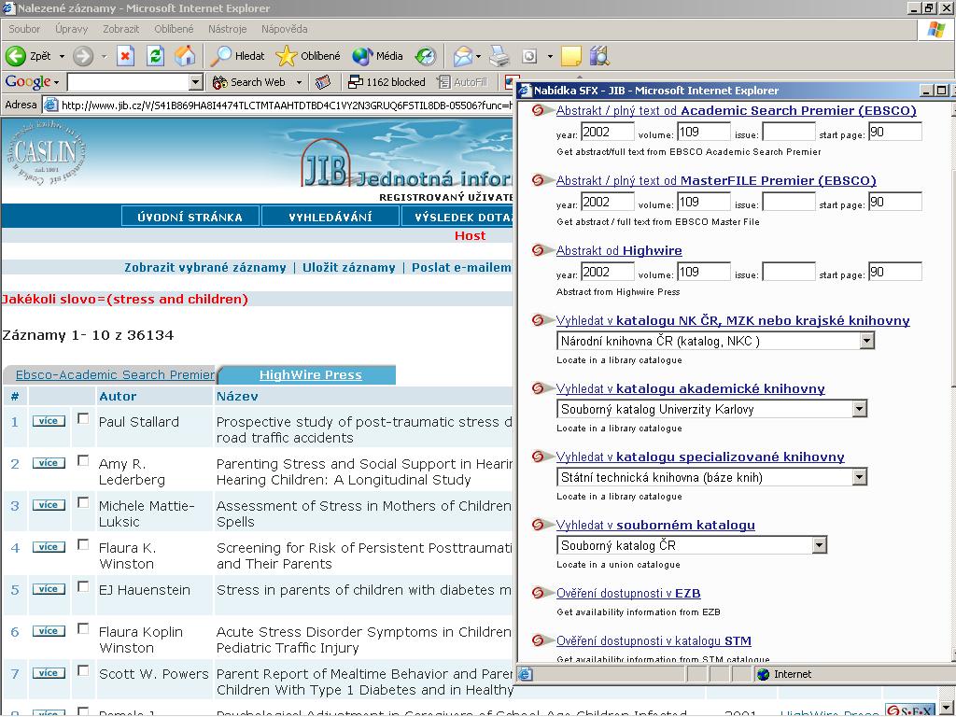The height and width of the screenshot is (717, 956).
Task: Stop page loading with the red X icon
Action: [126, 56]
